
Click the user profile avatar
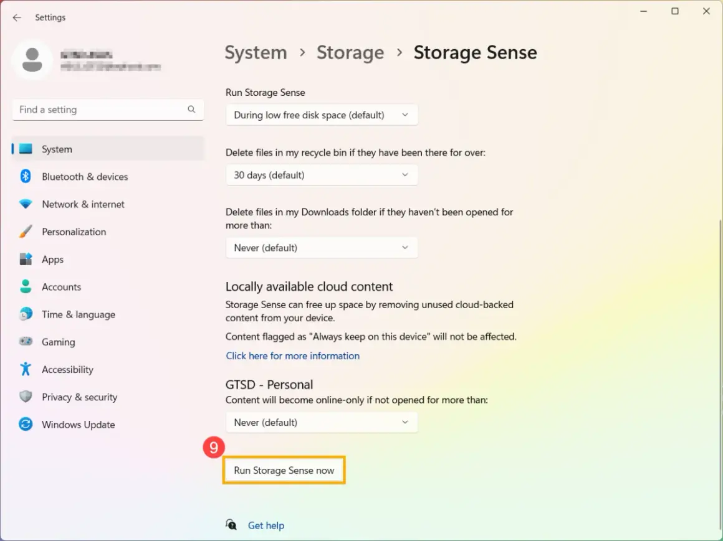(32, 60)
